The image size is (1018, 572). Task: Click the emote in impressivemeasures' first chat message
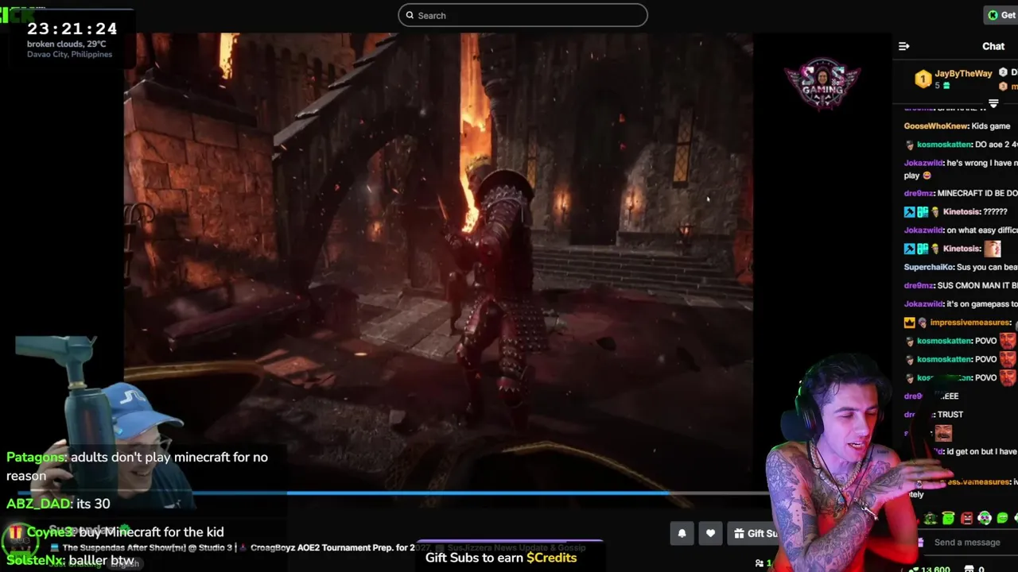coord(1016,323)
